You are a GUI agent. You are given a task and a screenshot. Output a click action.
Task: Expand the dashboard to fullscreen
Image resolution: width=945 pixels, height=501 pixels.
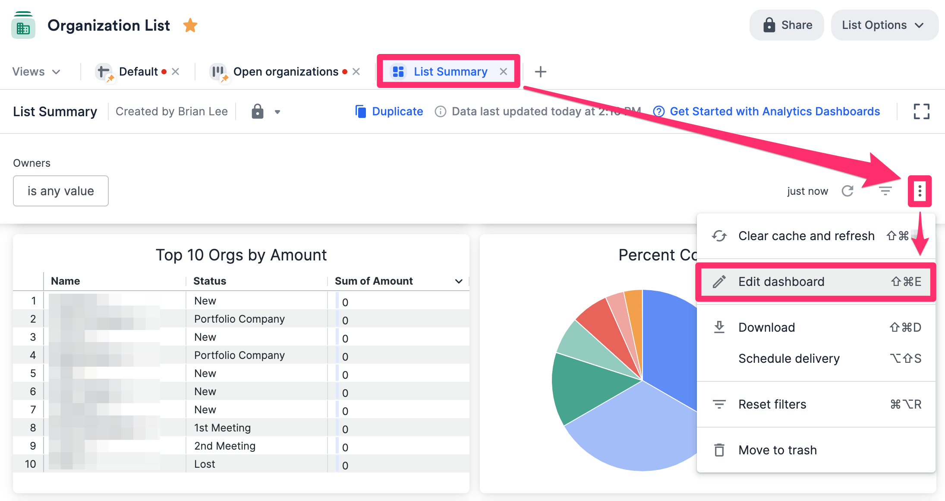[922, 111]
